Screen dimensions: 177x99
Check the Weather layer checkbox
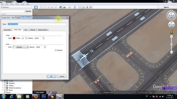5,83
